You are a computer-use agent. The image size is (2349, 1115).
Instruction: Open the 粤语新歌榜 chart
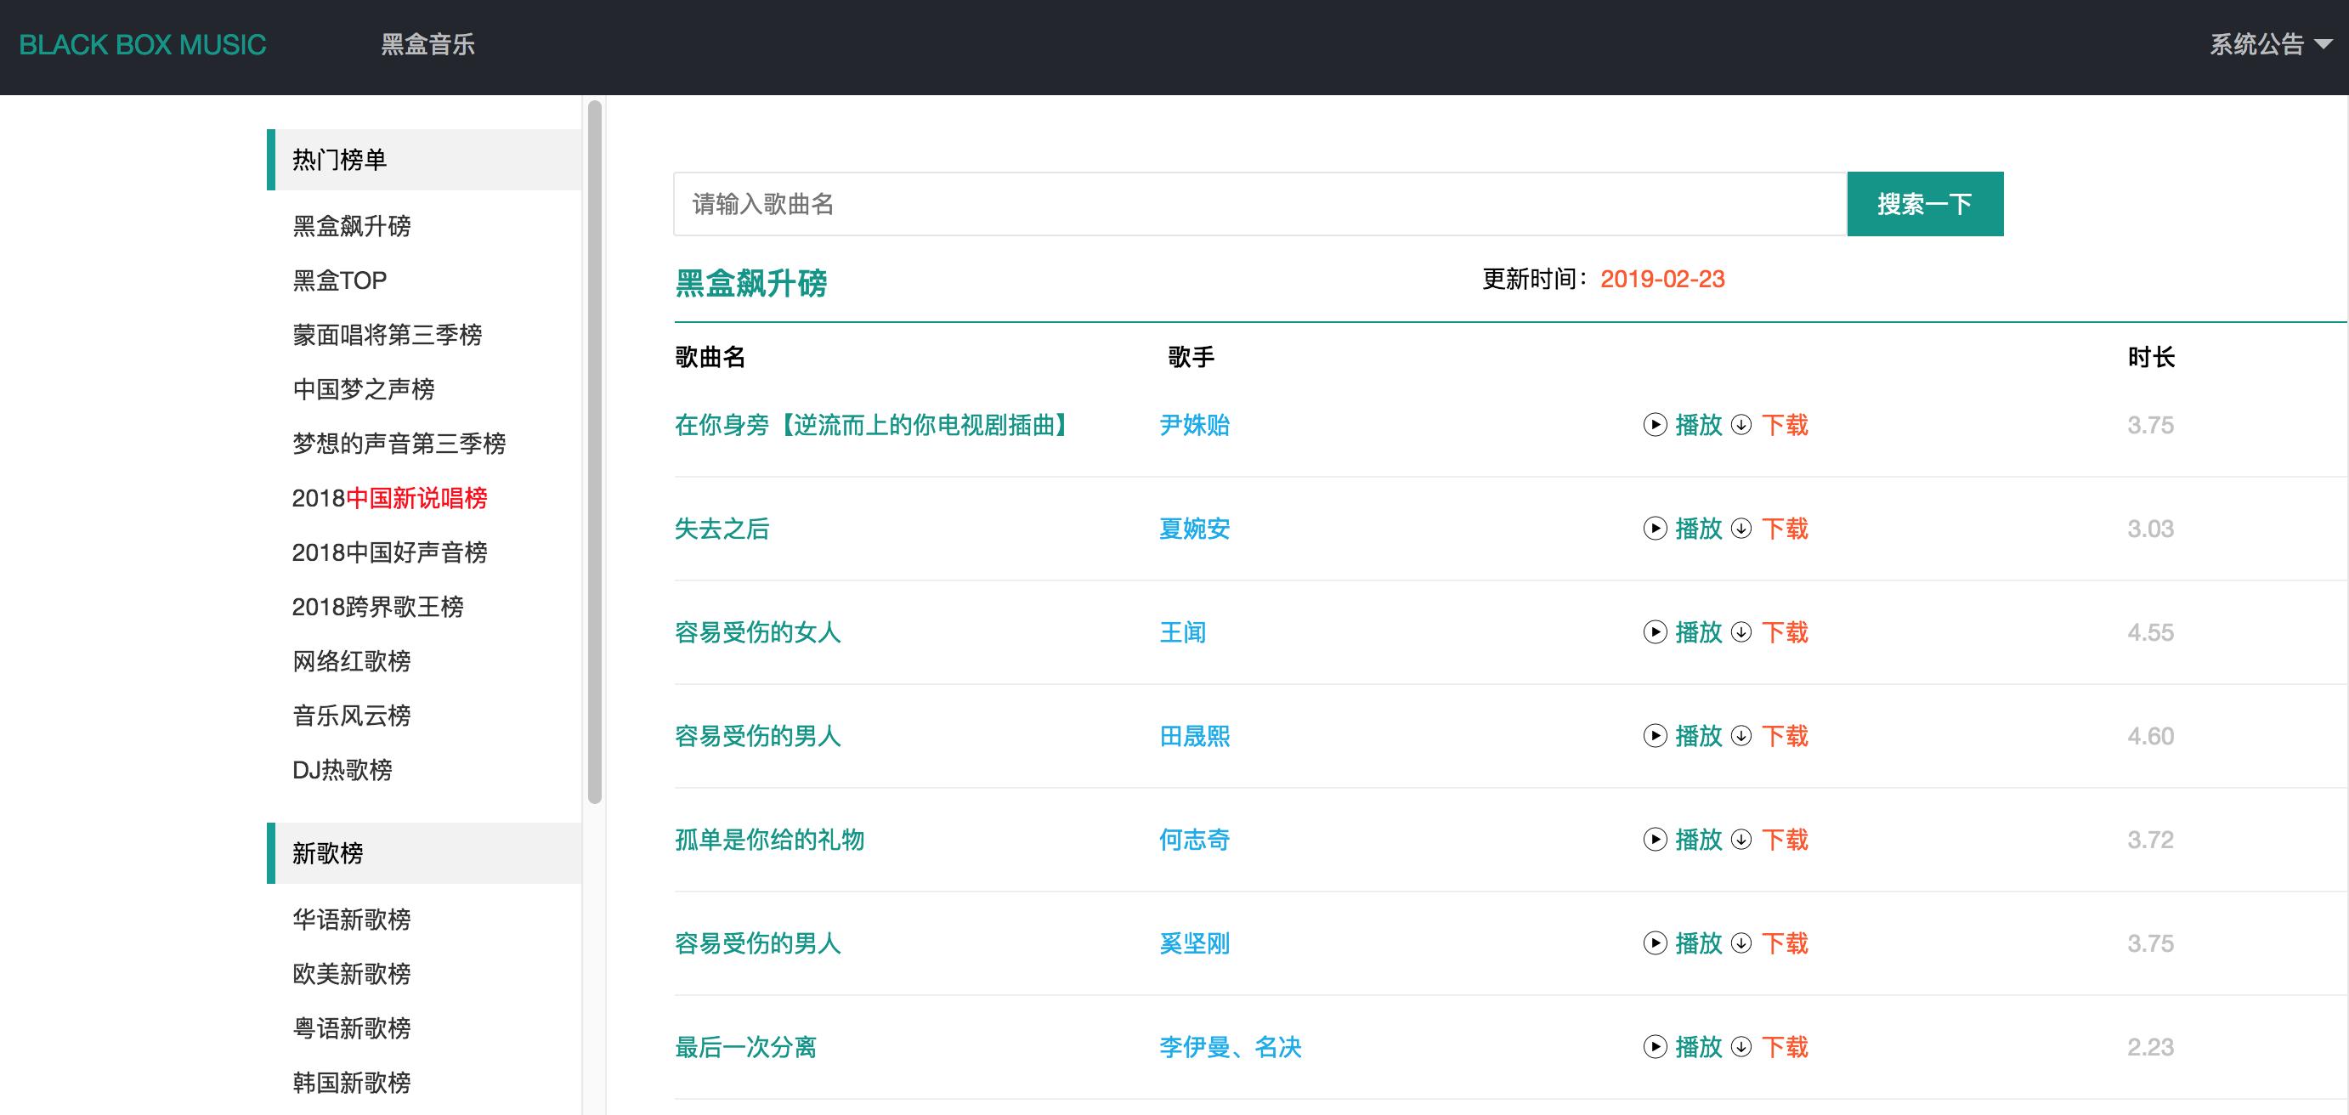[x=351, y=1027]
